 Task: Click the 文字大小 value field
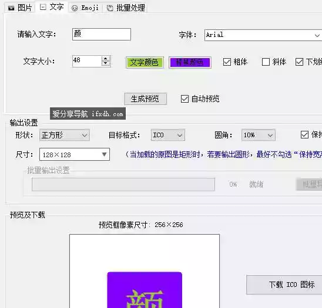(87, 61)
